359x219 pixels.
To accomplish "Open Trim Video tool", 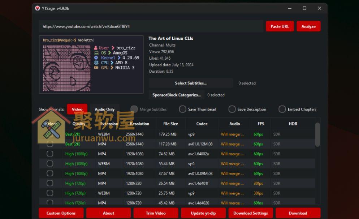I will (x=156, y=213).
